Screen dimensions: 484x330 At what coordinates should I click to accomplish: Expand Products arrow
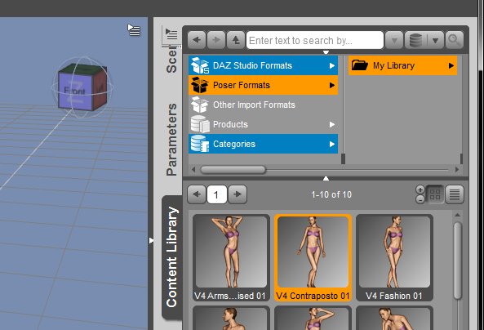(332, 124)
